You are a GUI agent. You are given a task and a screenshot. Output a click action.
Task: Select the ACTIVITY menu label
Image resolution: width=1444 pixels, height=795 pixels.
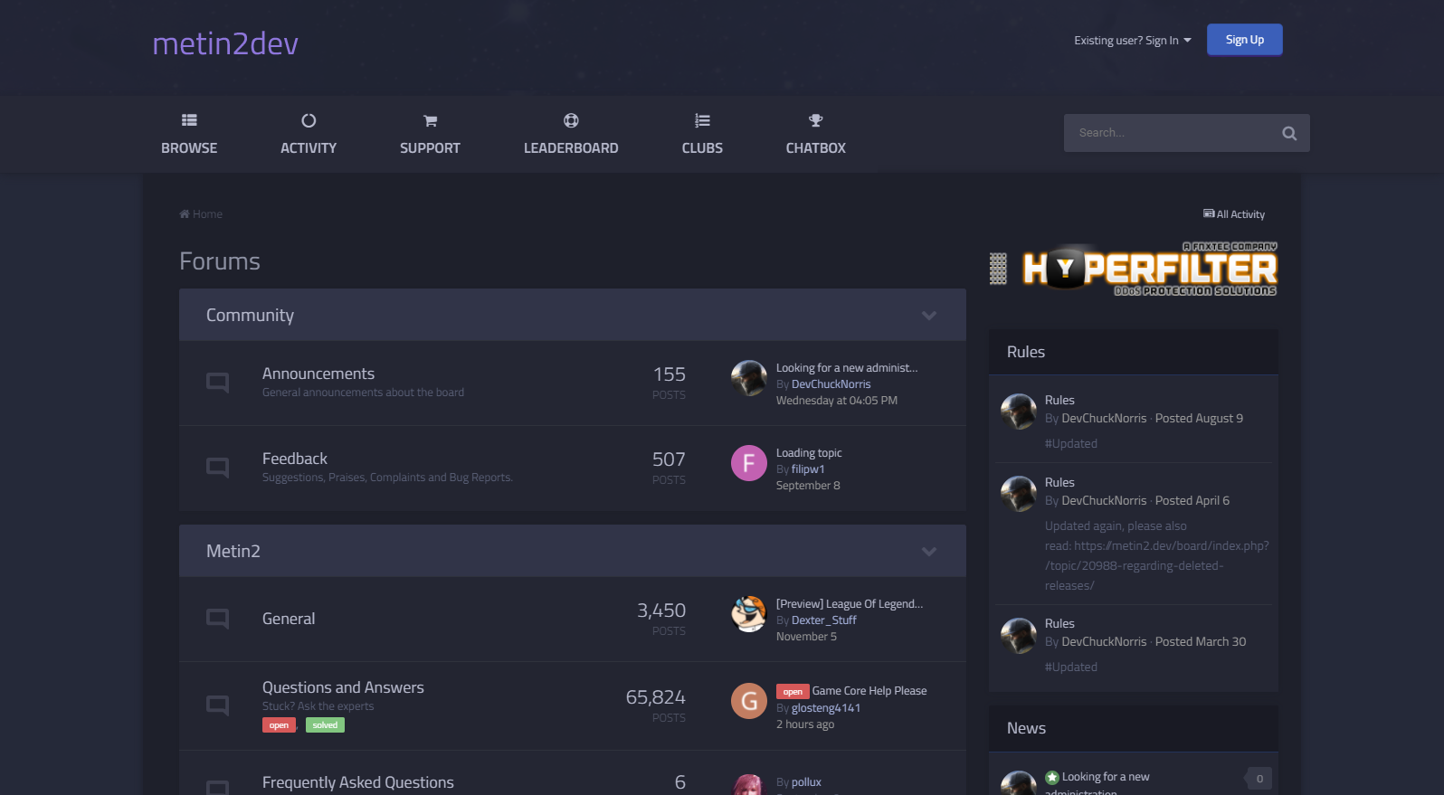pos(309,148)
